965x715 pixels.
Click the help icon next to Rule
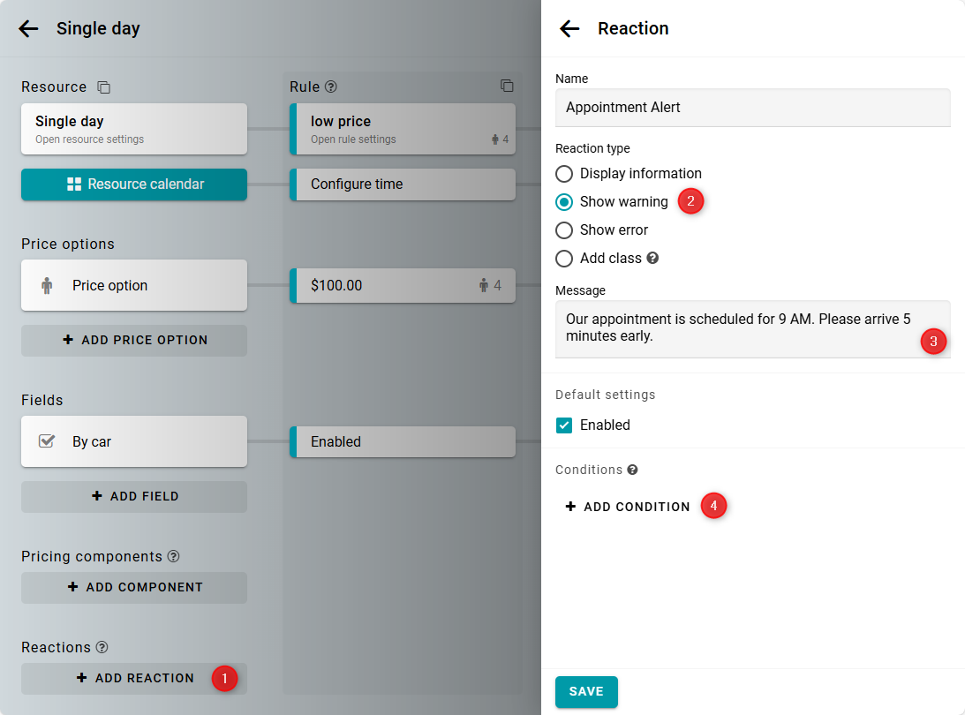331,87
